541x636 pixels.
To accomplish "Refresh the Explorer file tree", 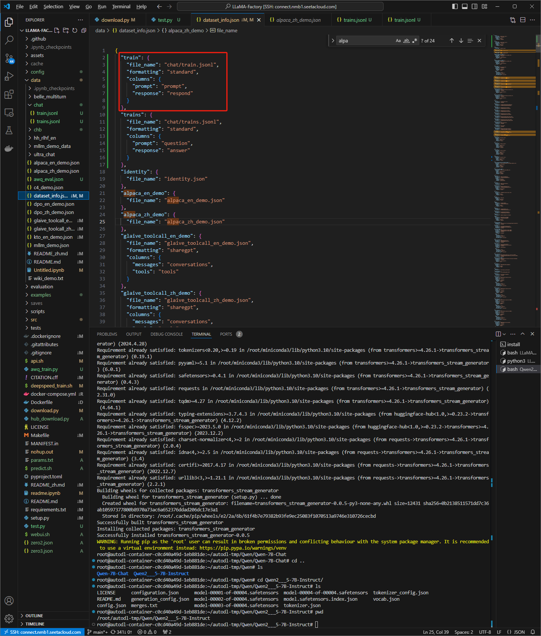I will (75, 30).
